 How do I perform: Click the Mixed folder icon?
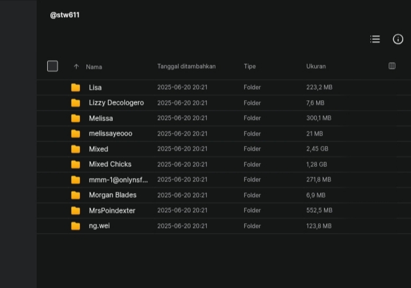tap(75, 149)
